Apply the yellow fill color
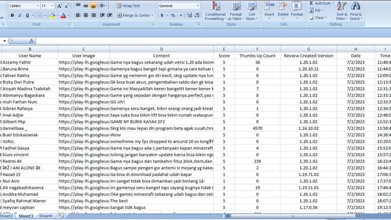This screenshot has height=220, width=391. coord(52,16)
